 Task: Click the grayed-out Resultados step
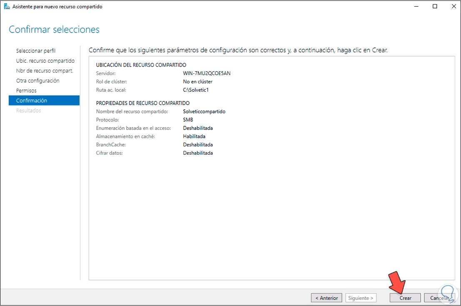pos(30,110)
